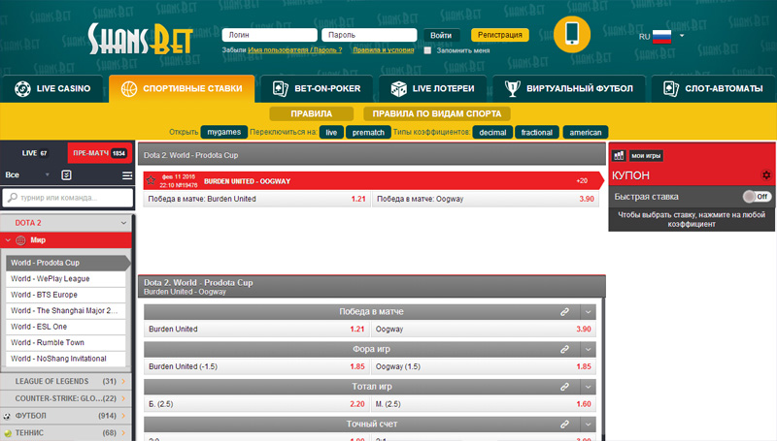Collapse Точный счет market chevron

tap(589, 425)
